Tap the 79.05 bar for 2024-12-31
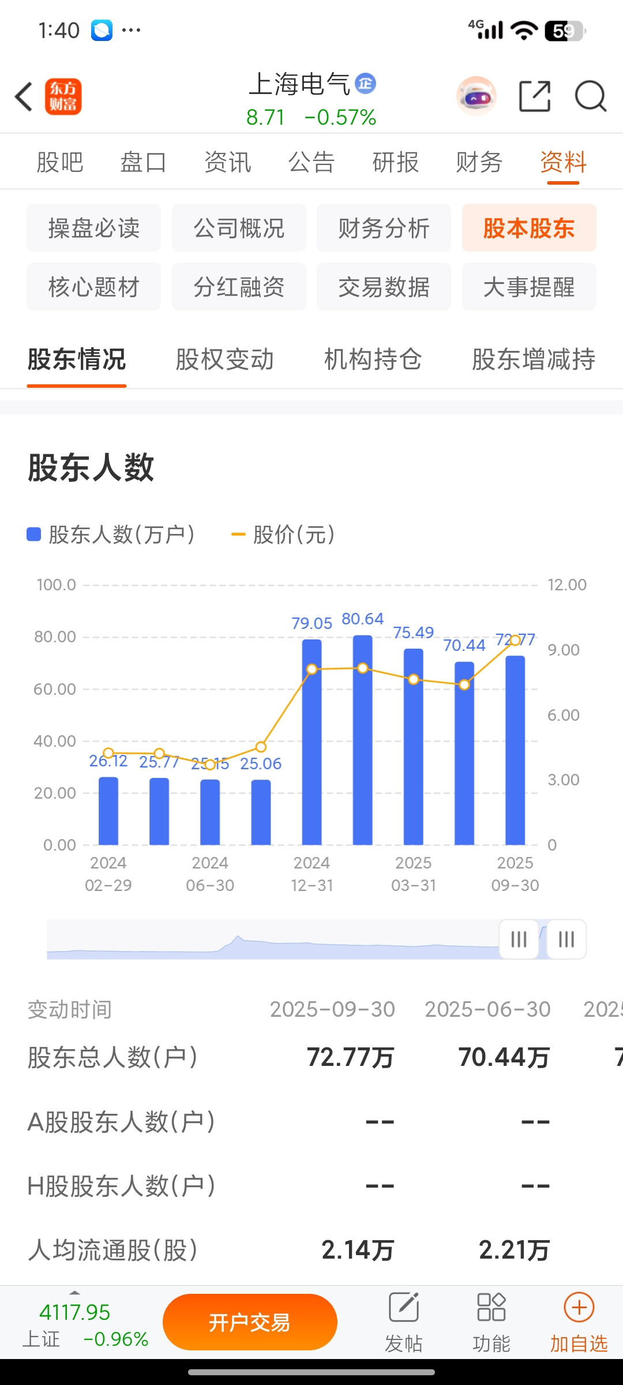 pos(312,742)
